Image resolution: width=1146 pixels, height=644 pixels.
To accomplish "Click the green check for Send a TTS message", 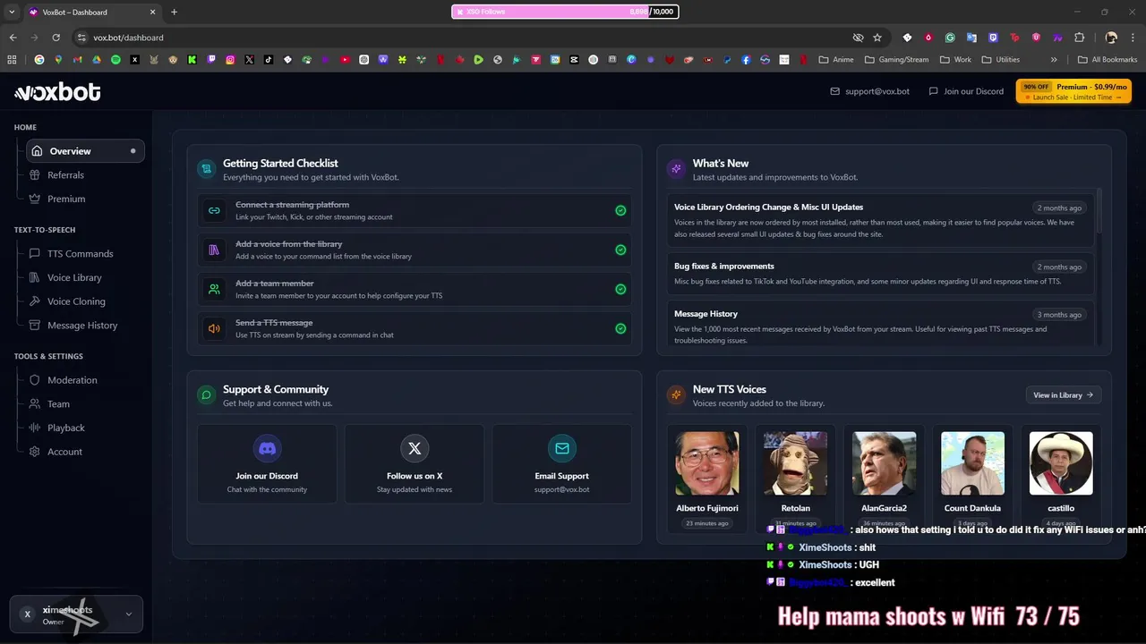I will click(x=620, y=328).
